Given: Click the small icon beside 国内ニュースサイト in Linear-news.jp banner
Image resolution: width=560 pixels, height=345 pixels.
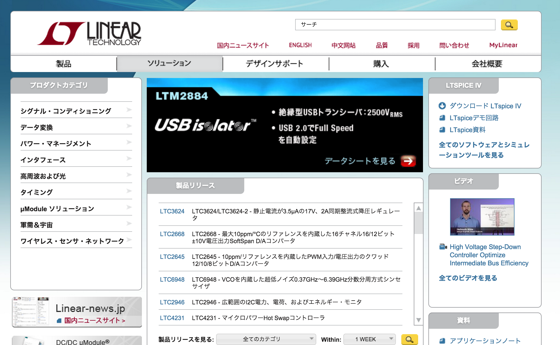Looking at the screenshot, I should pos(59,321).
